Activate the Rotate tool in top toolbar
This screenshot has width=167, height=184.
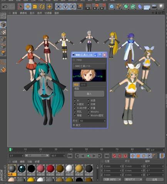42,7
